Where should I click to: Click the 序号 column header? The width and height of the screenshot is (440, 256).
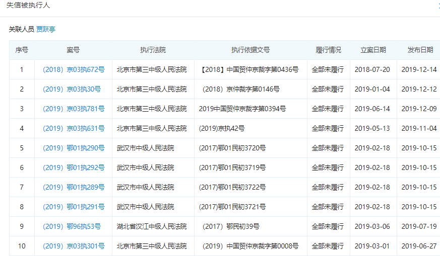click(22, 50)
